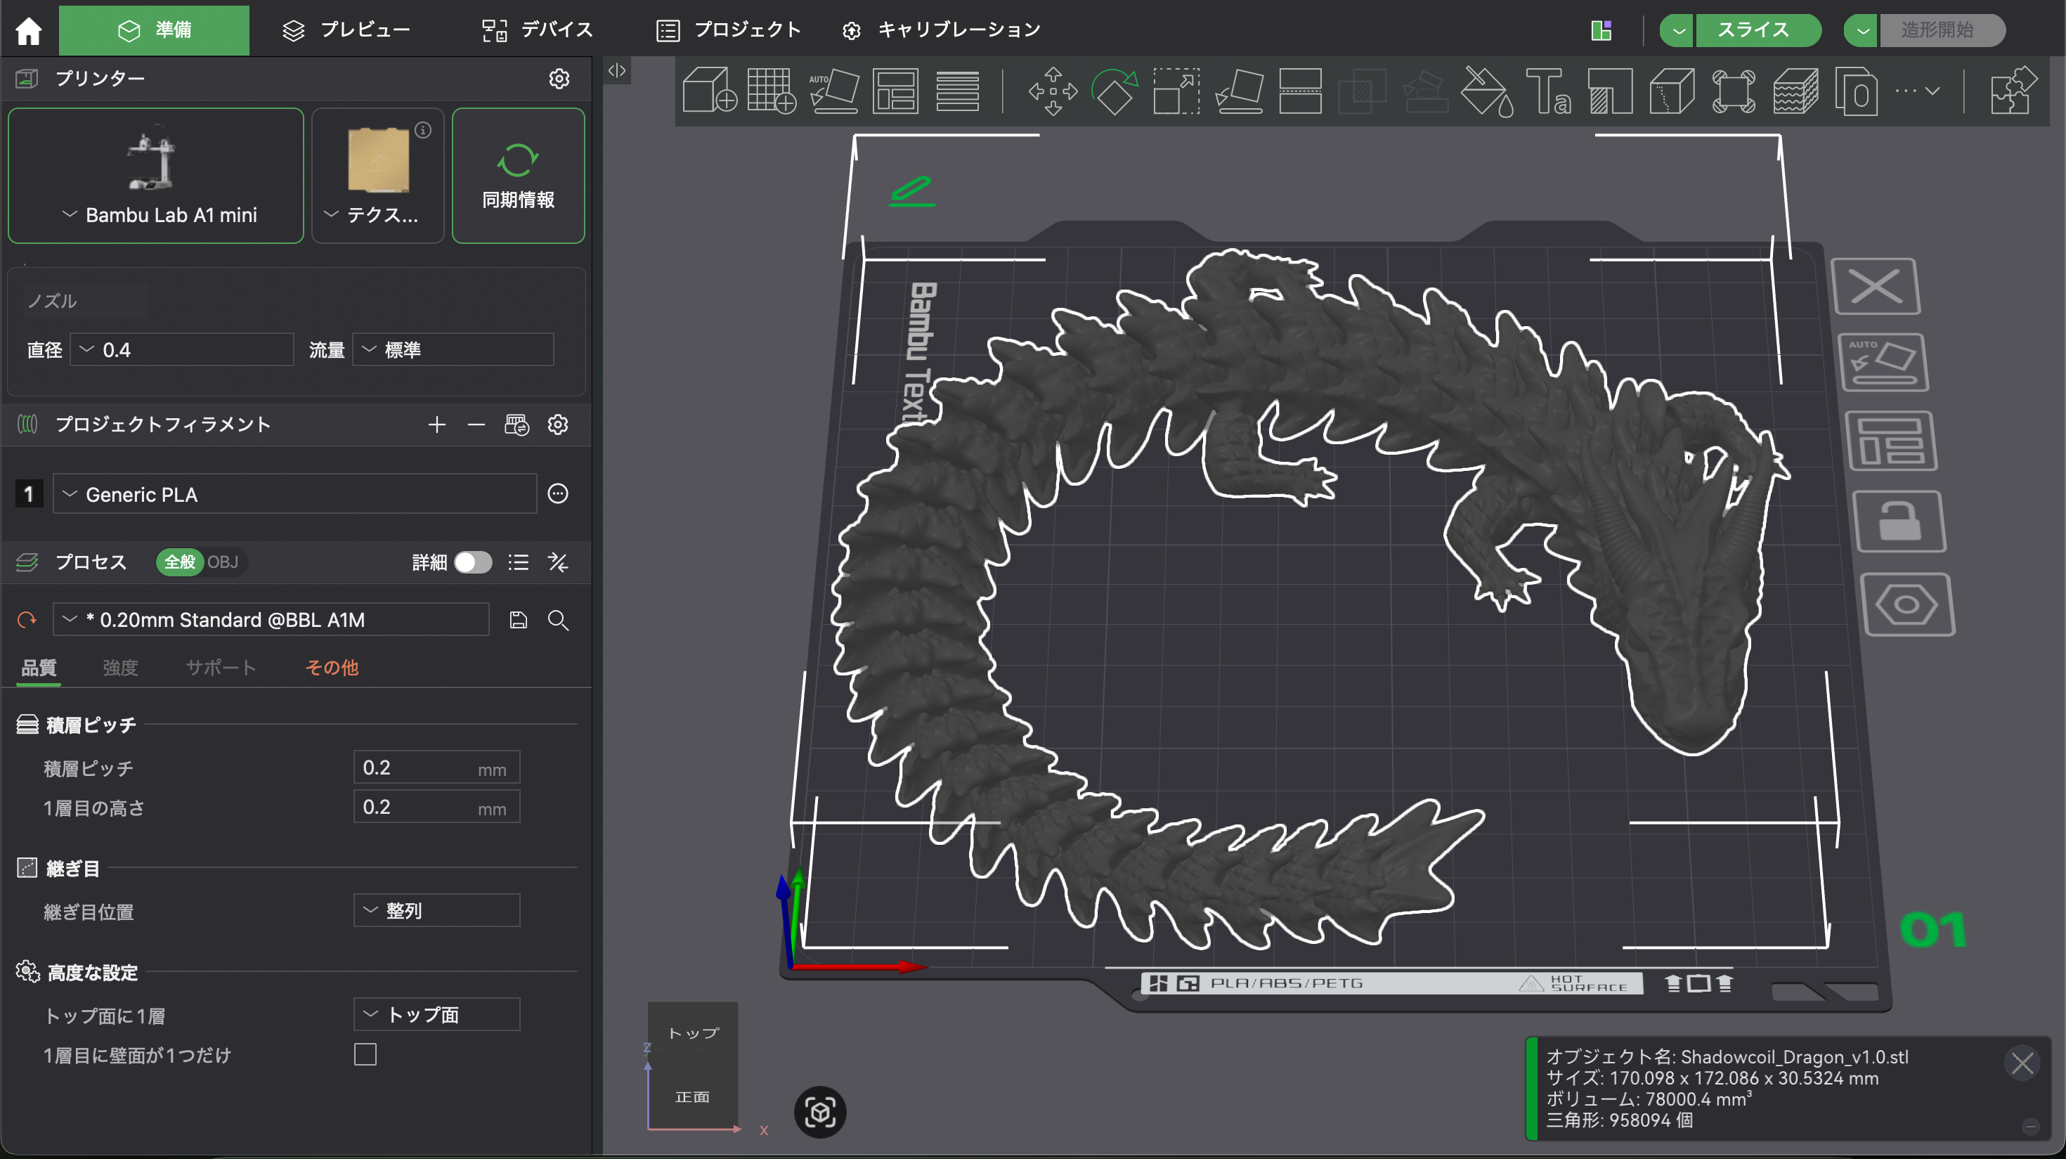The image size is (2066, 1159).
Task: Switch process scope to OBJ
Action: point(222,562)
